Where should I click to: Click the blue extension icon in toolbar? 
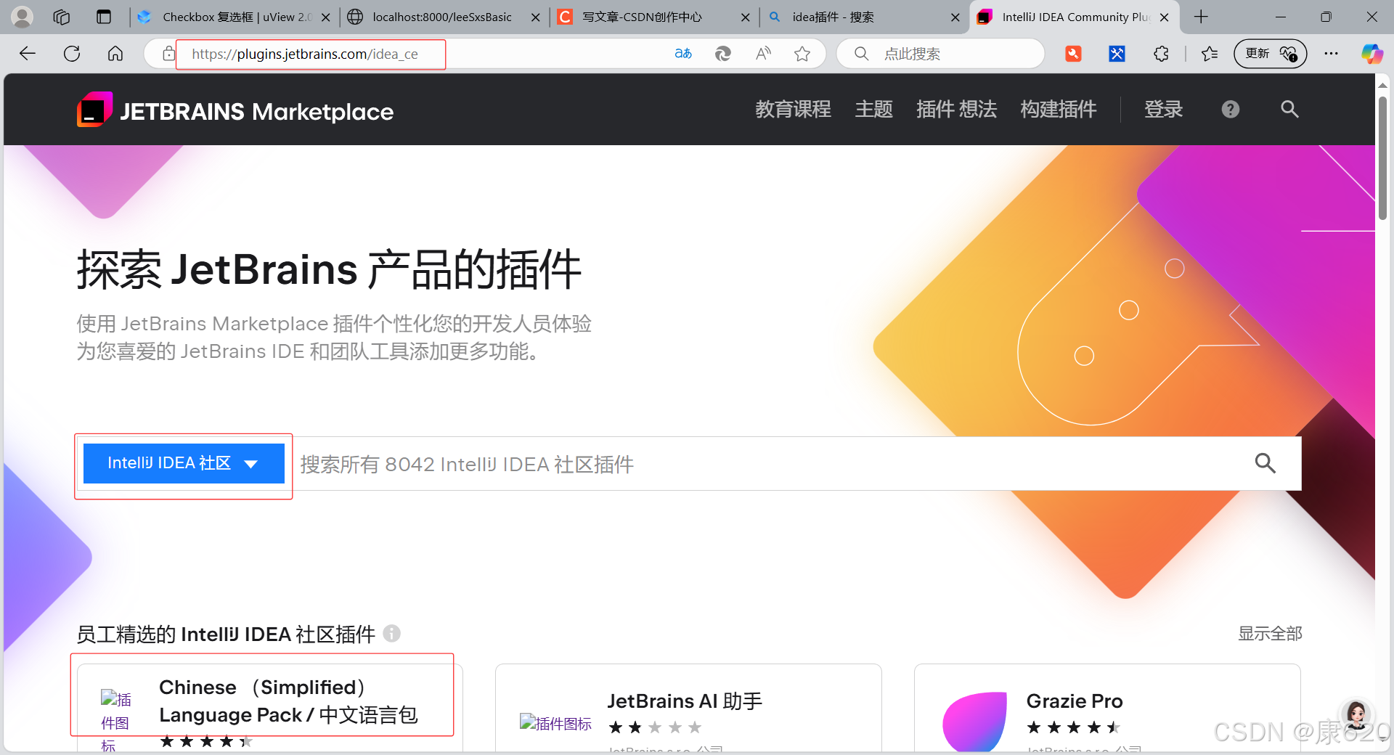1117,54
